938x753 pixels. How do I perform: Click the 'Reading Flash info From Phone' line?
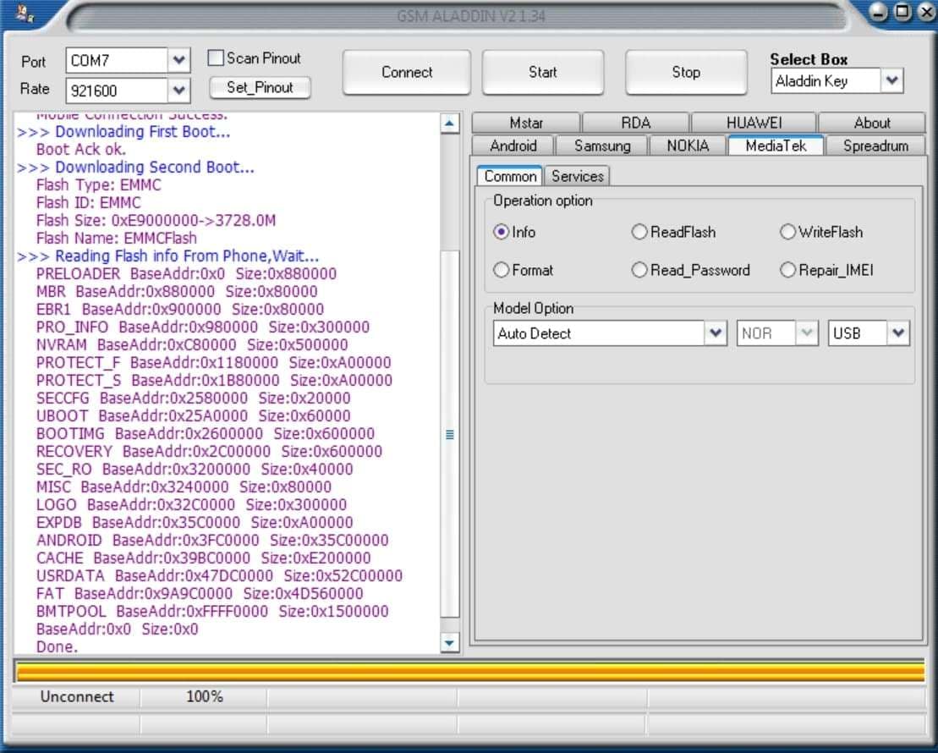point(168,256)
